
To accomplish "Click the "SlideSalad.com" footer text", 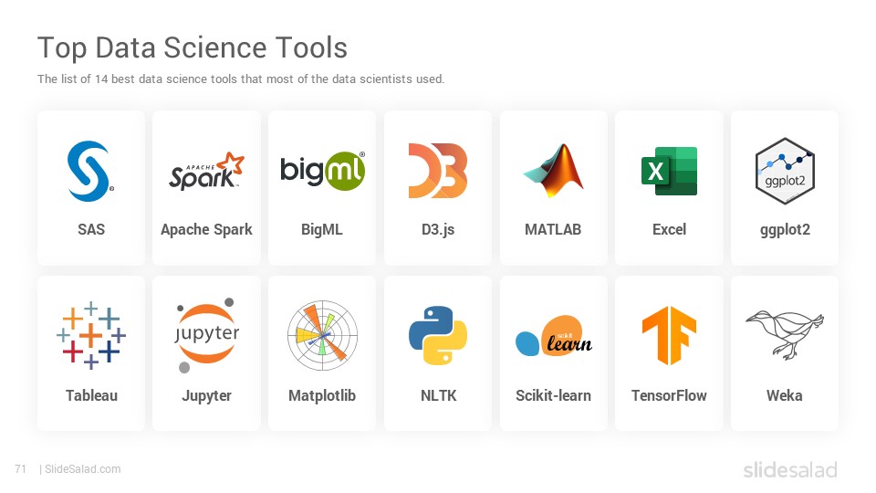I will [x=83, y=469].
